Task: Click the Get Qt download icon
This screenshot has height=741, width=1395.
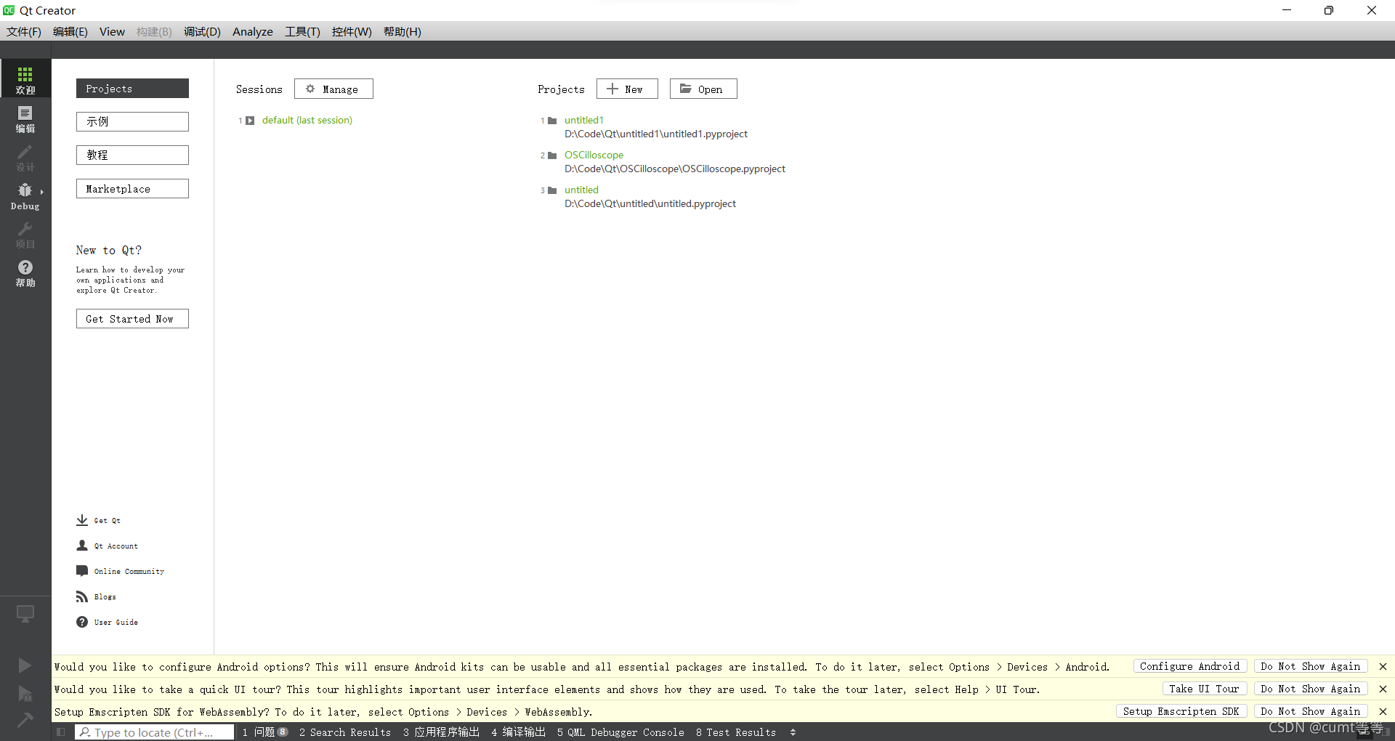Action: (82, 520)
